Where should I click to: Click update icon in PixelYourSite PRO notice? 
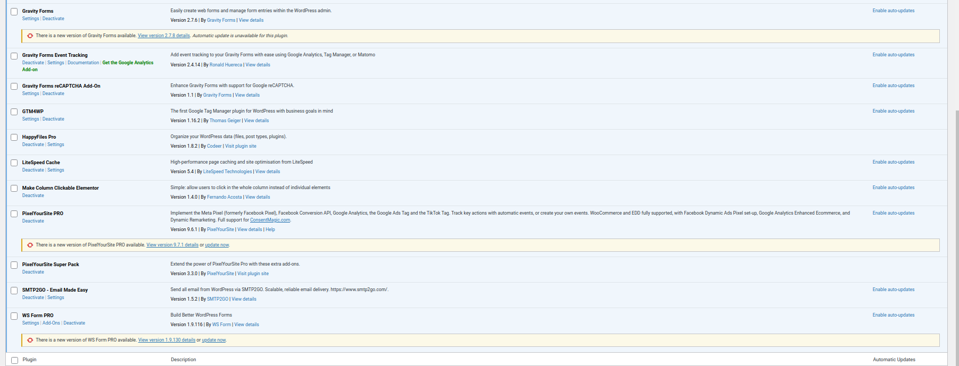30,245
